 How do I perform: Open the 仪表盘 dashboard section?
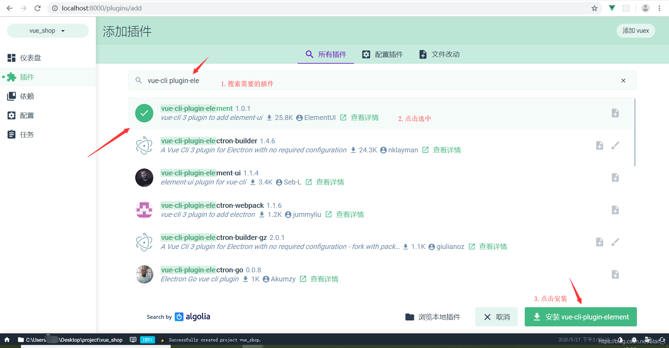[48, 58]
